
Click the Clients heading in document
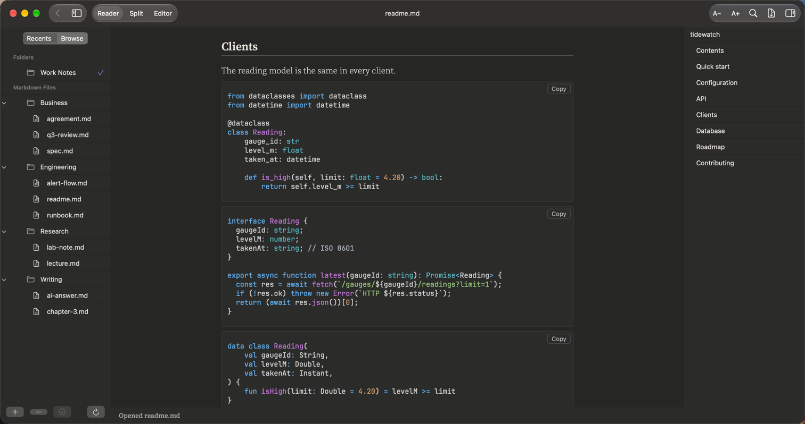pos(240,46)
